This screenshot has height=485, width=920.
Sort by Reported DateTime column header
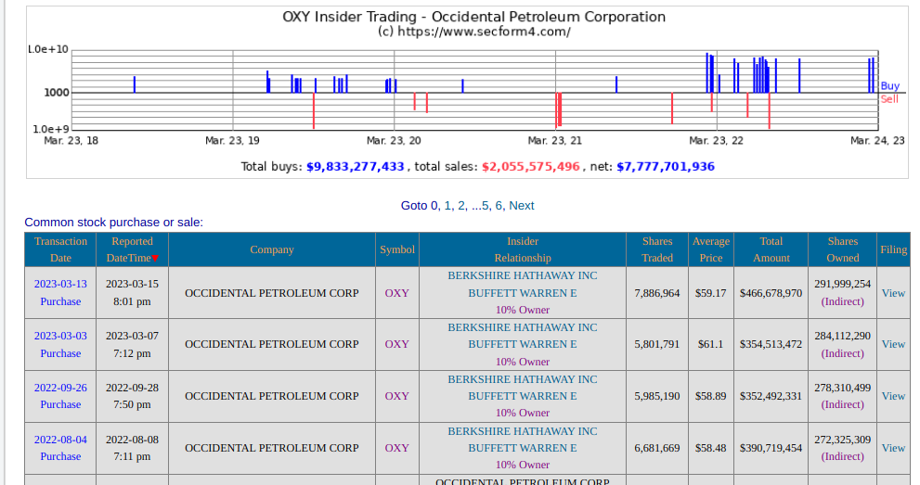(132, 249)
